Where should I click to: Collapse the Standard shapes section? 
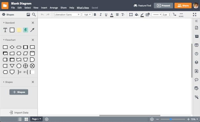coord(4,23)
